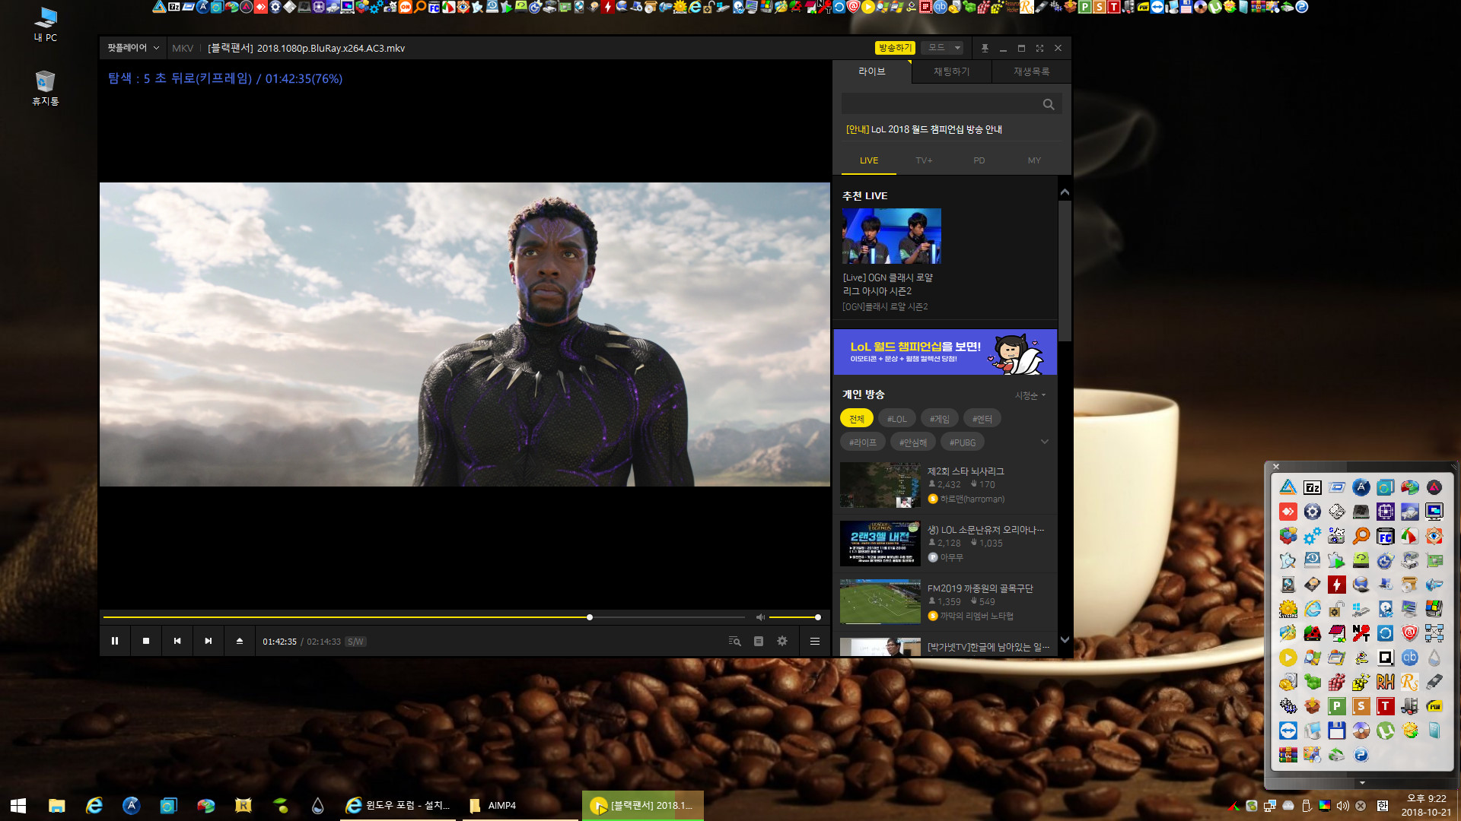The width and height of the screenshot is (1461, 821).
Task: Open the FM2019 까종원의 골목구단 broadcast
Action: click(x=944, y=602)
